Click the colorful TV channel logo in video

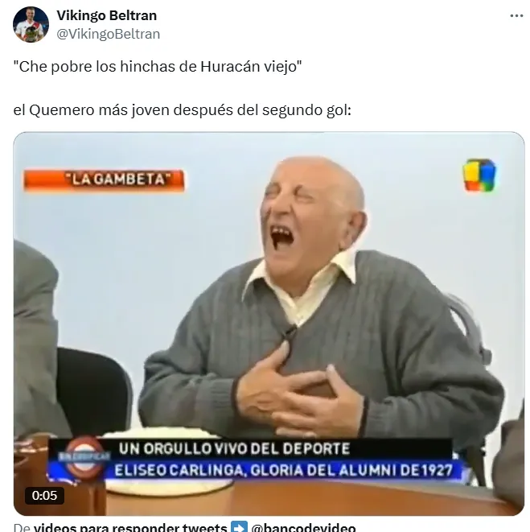479,175
